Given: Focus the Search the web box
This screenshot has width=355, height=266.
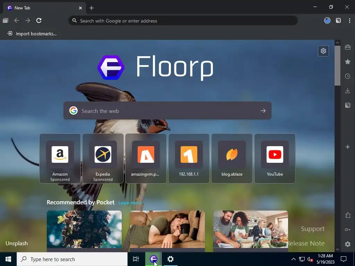Looking at the screenshot, I should click(167, 110).
